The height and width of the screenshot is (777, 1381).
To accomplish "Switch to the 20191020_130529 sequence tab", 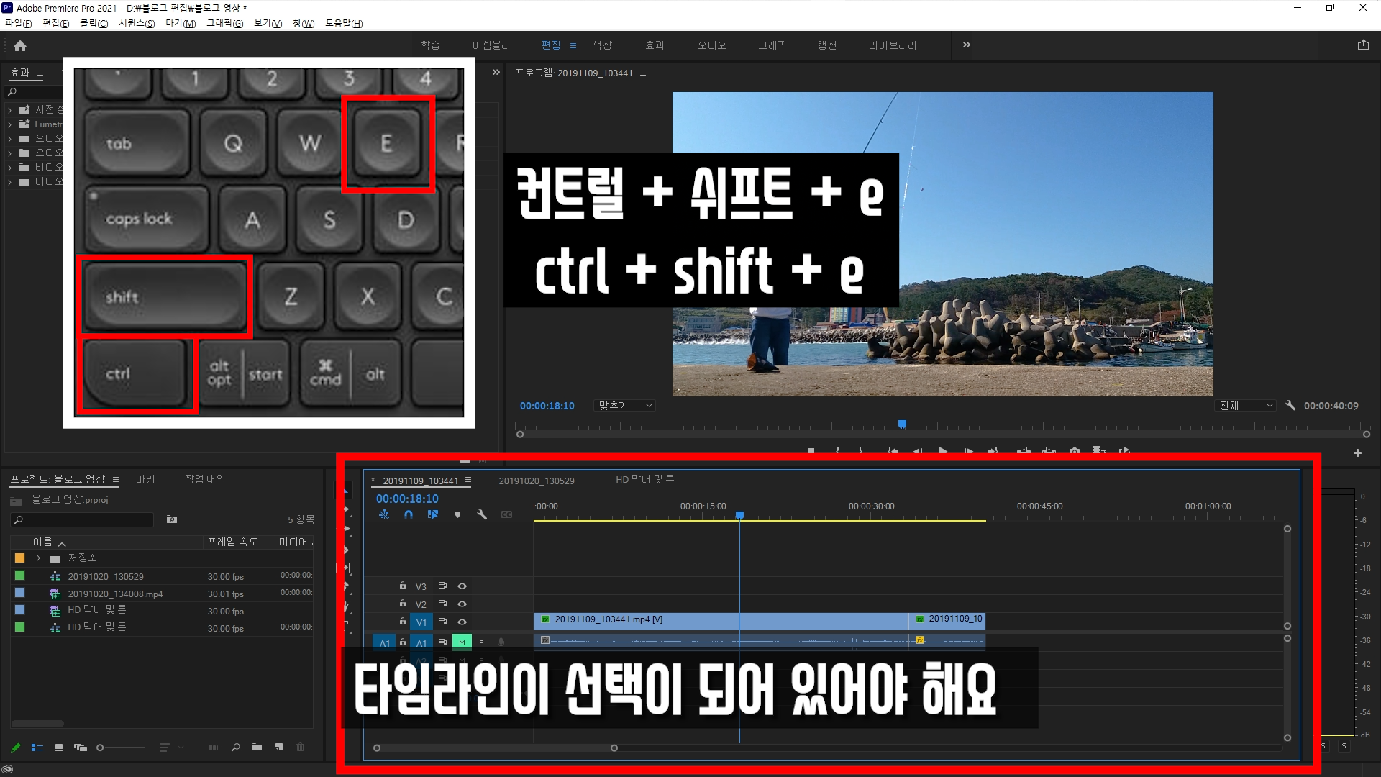I will point(537,481).
